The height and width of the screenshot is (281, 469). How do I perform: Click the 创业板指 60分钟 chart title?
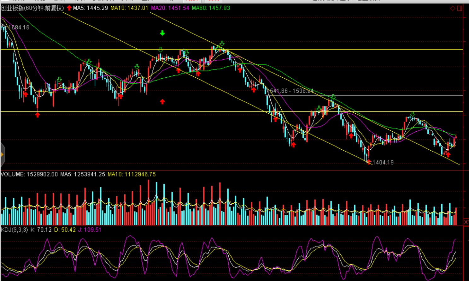[x=32, y=8]
